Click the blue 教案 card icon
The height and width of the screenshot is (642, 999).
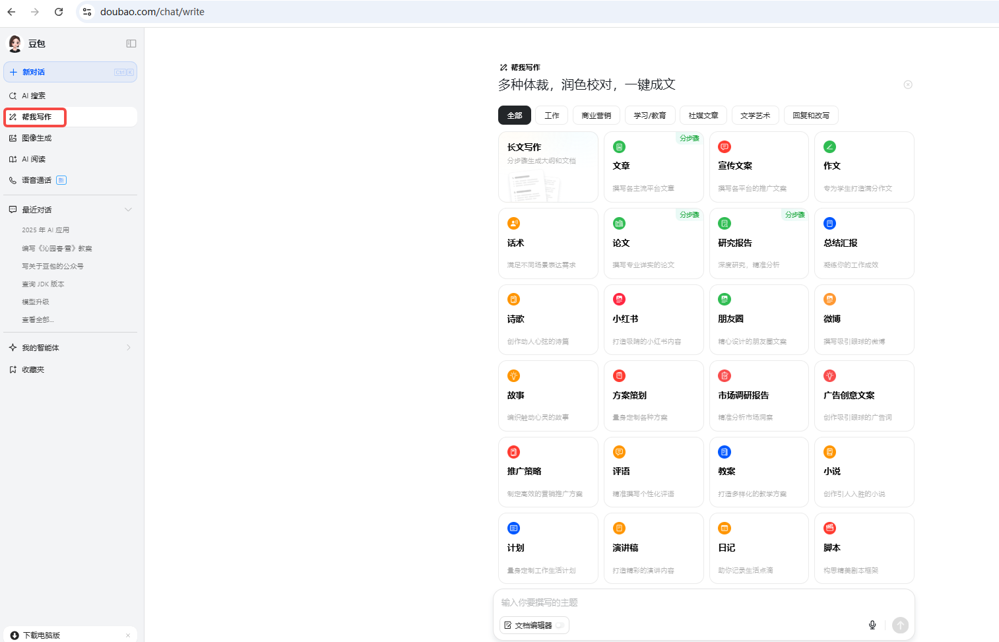(725, 452)
